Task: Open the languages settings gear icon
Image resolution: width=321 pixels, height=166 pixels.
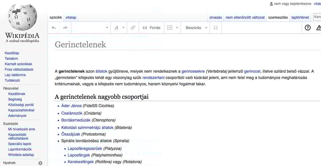Action: [x=40, y=163]
